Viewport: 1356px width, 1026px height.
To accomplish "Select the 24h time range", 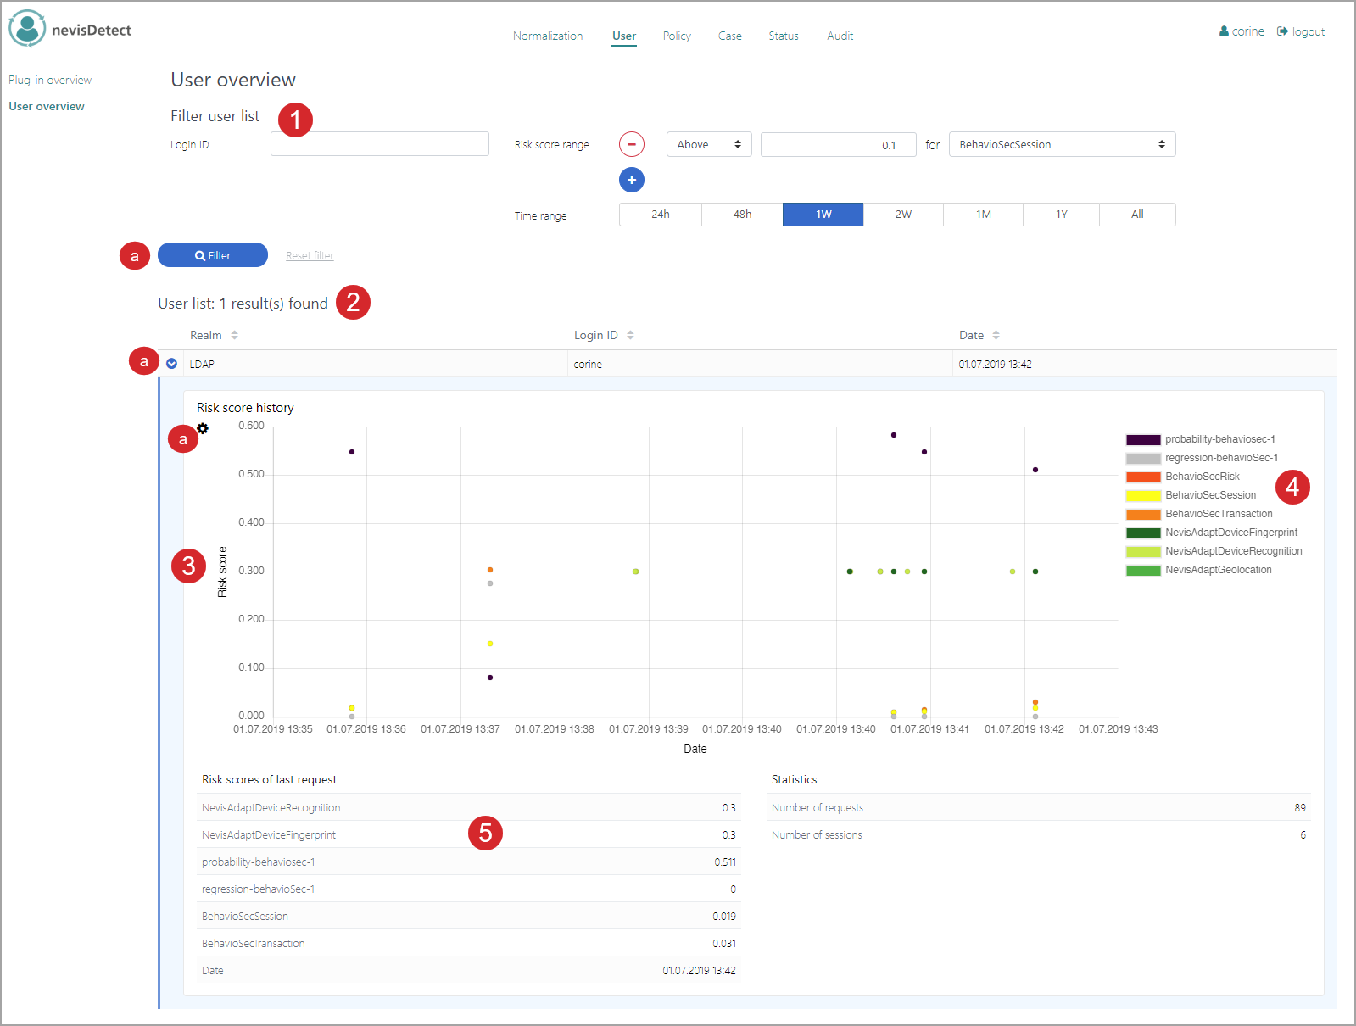I will click(x=661, y=215).
